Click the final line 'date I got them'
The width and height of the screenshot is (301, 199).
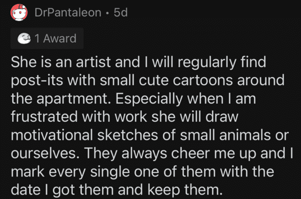point(117,190)
